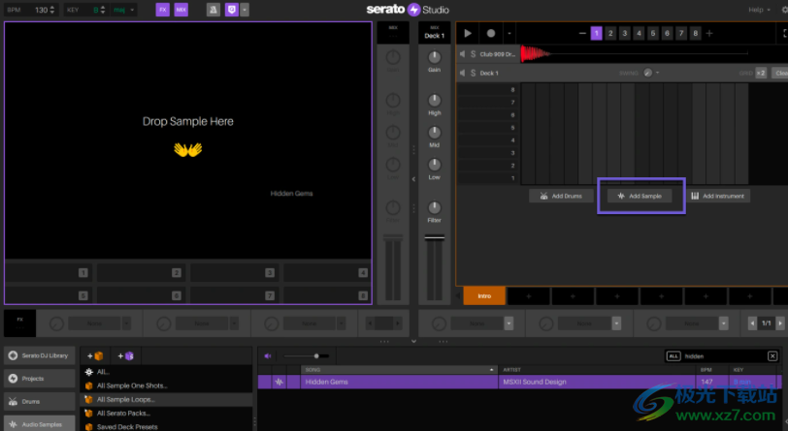The image size is (788, 431).
Task: Click the metronome icon in the top bar
Action: (x=213, y=10)
